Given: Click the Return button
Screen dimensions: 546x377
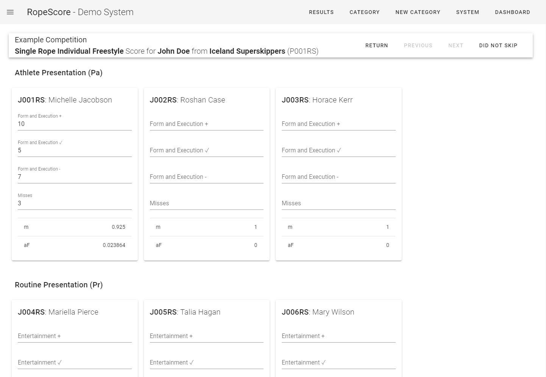Looking at the screenshot, I should [x=376, y=45].
